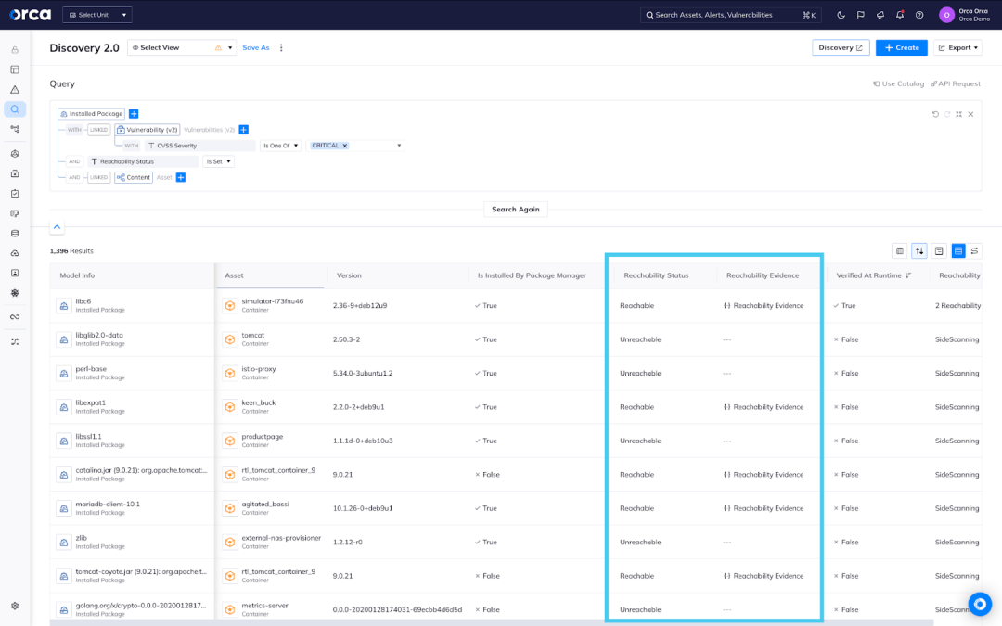
Task: Open the help question mark icon
Action: (919, 15)
